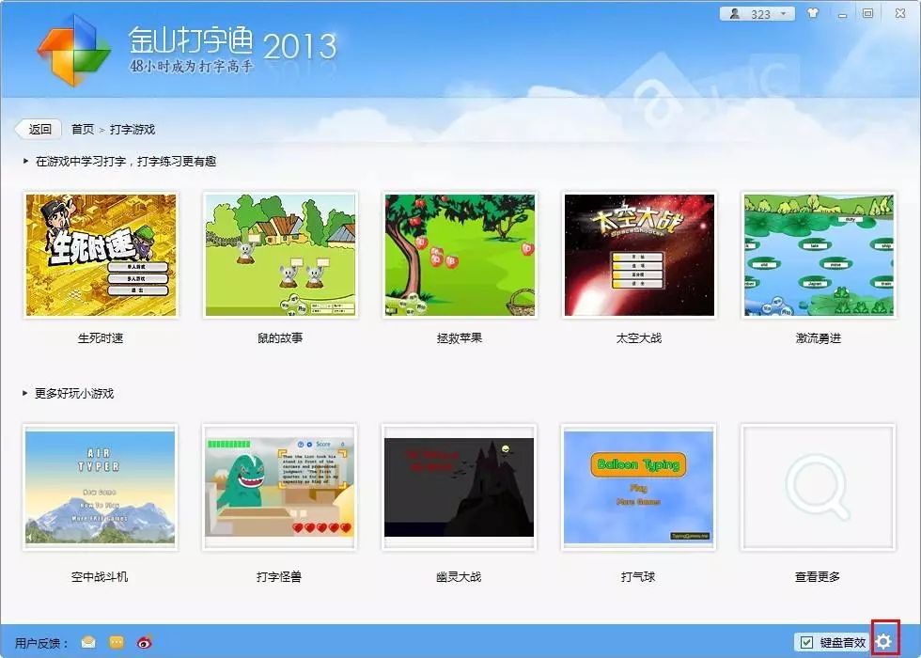Close the 金山打字通 window
Screen dimensions: 921x658
click(900, 13)
